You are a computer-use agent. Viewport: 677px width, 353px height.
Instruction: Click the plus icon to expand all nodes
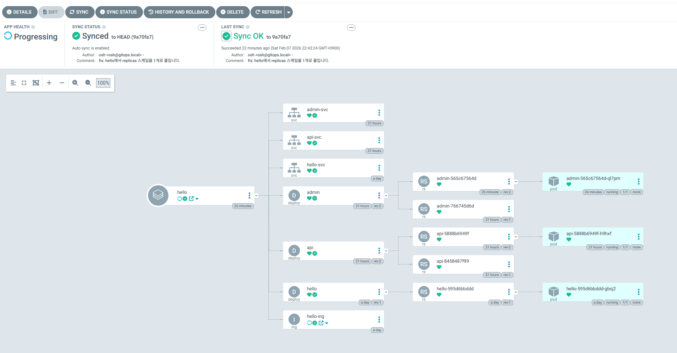(49, 83)
